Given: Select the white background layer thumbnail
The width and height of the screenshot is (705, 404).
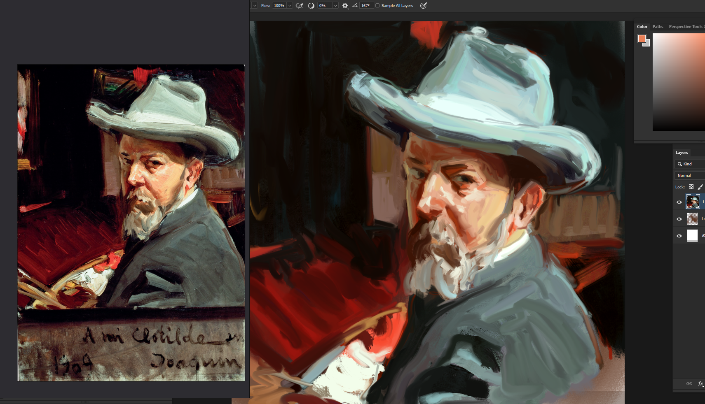Looking at the screenshot, I should tap(693, 236).
